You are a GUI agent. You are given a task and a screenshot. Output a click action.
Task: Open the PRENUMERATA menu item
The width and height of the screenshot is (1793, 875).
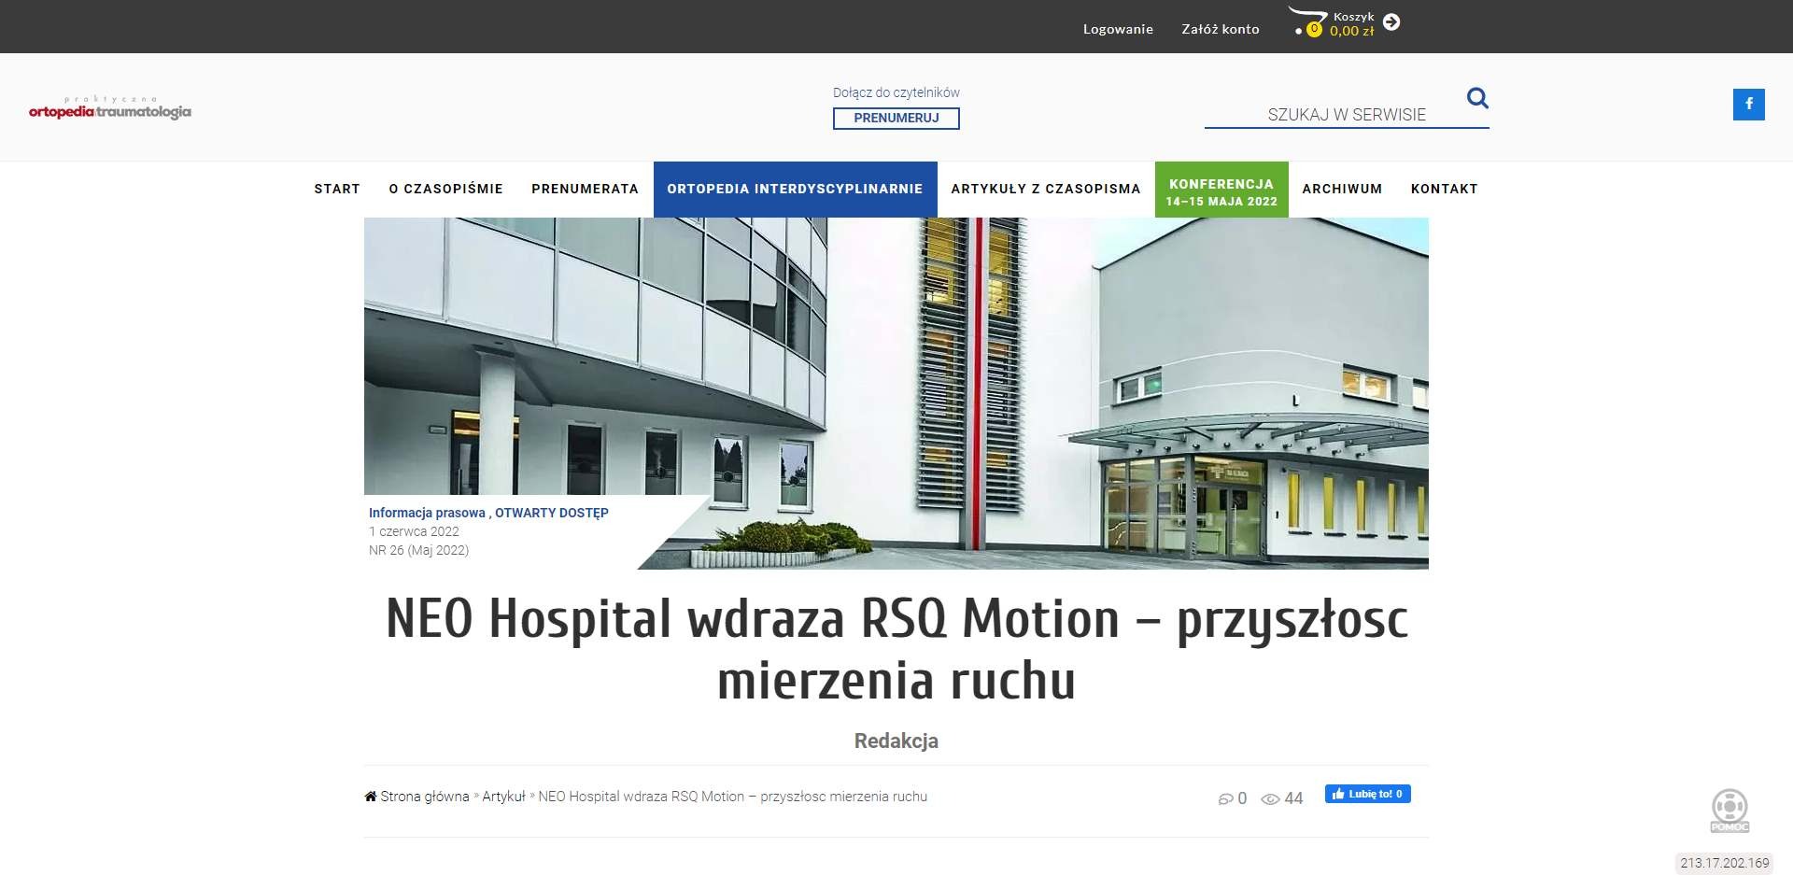coord(585,189)
